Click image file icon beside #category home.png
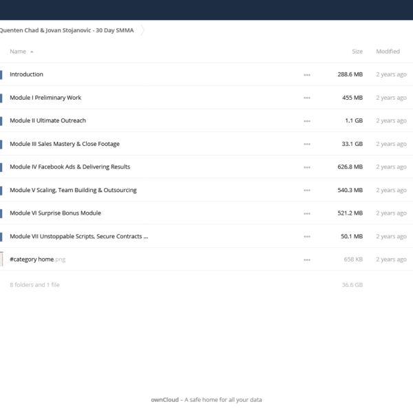Image resolution: width=413 pixels, height=413 pixels. coord(1,260)
